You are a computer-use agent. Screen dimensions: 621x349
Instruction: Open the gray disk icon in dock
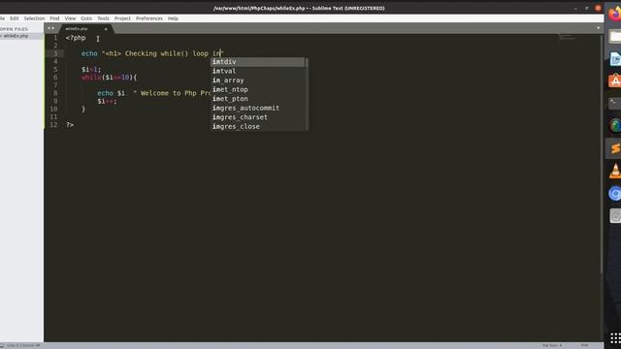615,216
